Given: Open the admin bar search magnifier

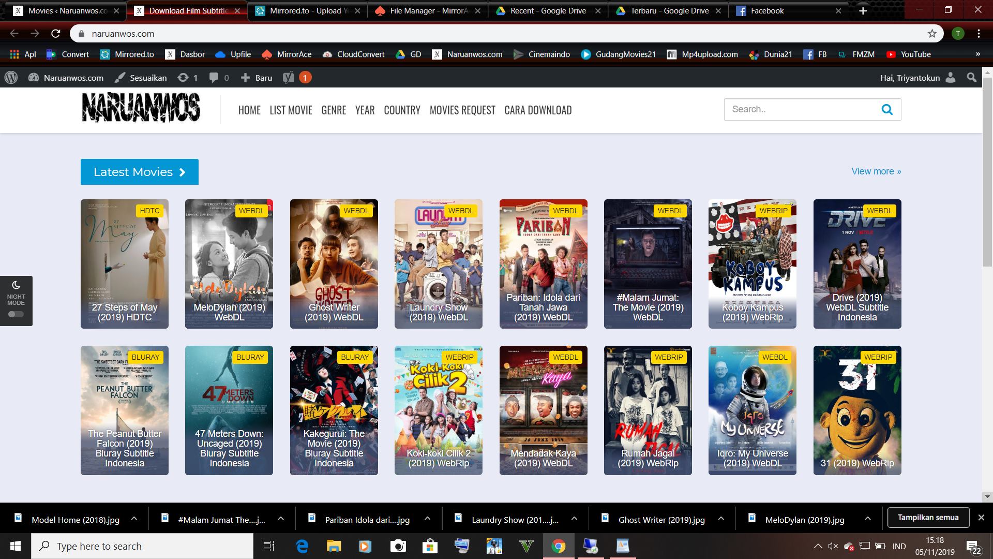Looking at the screenshot, I should tap(971, 78).
